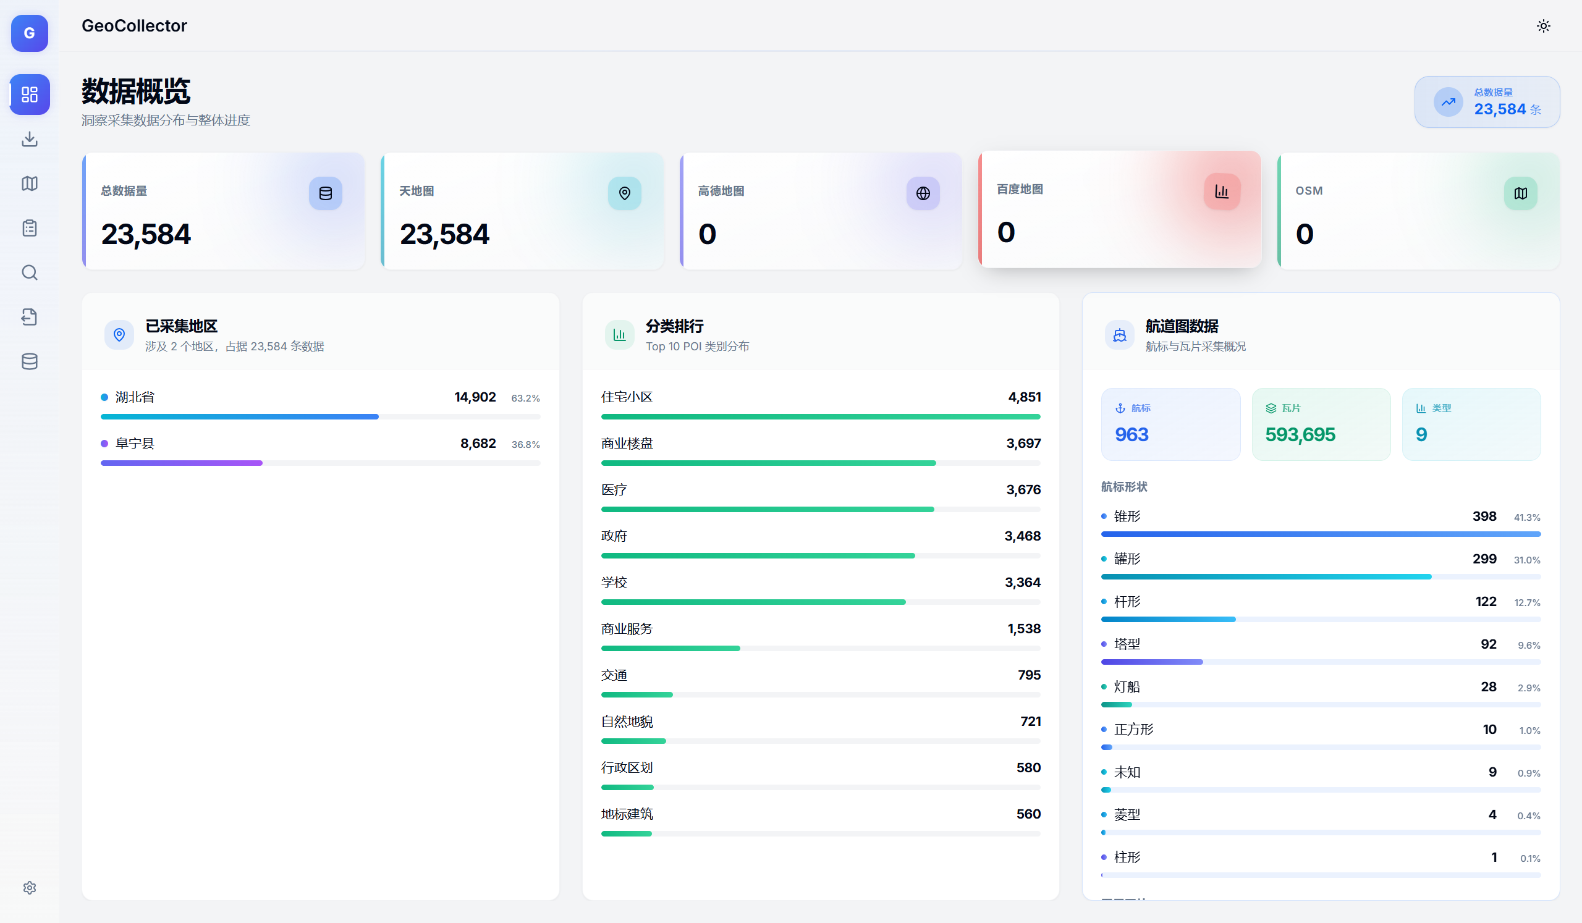Open the map sidebar icon
1582x923 pixels.
[x=30, y=183]
